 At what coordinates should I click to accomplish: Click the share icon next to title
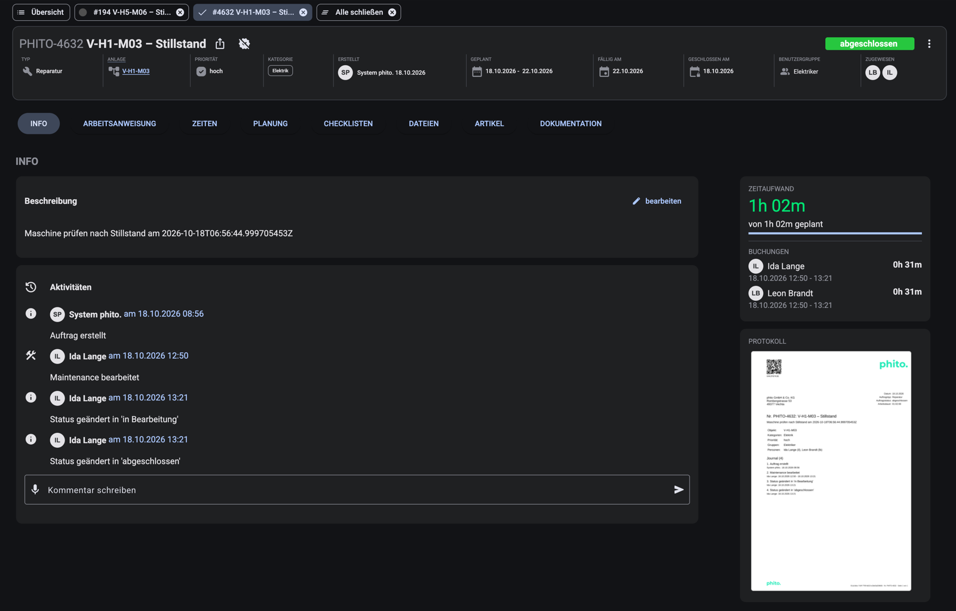(x=220, y=44)
